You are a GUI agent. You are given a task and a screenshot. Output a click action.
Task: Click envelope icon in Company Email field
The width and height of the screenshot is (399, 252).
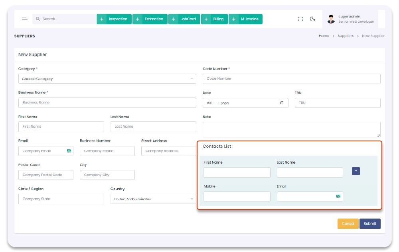click(69, 151)
